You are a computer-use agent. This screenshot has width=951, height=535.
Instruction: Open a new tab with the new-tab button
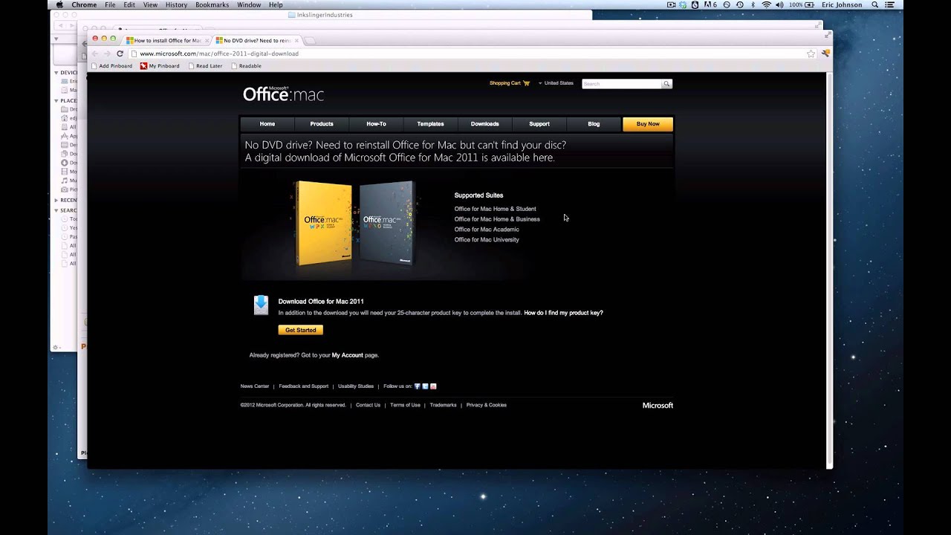(311, 40)
